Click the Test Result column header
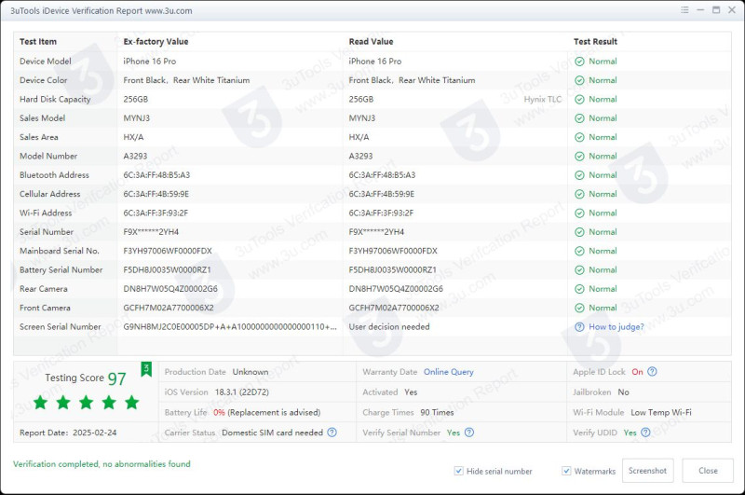This screenshot has width=745, height=495. (595, 41)
